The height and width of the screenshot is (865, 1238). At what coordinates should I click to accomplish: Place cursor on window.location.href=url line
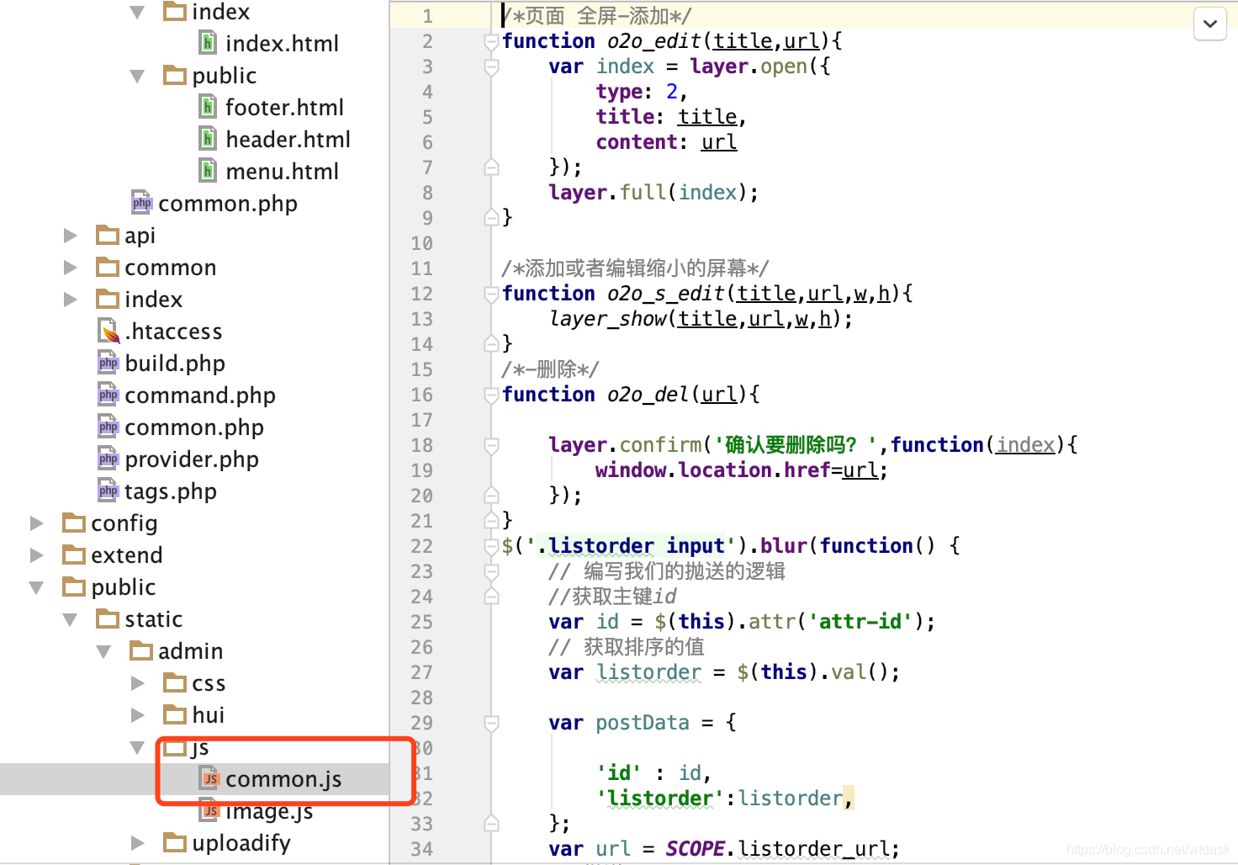pos(741,470)
